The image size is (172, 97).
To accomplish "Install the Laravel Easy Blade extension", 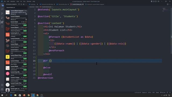I will pos(25,75).
